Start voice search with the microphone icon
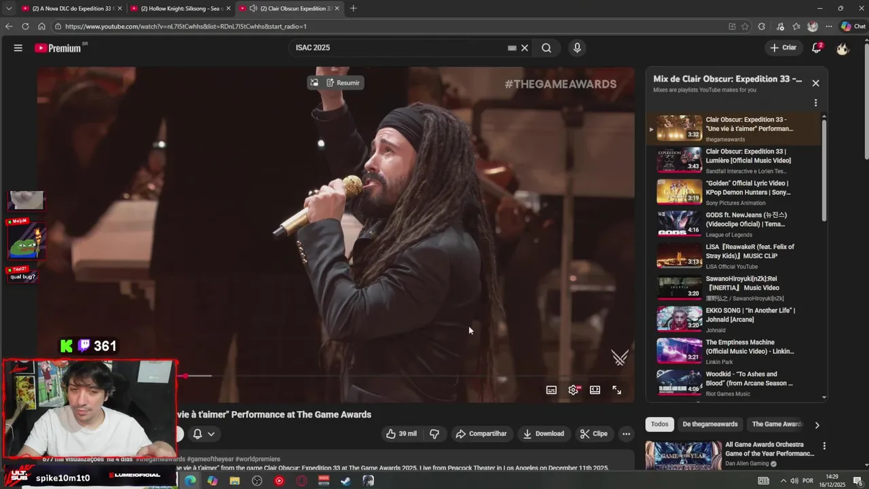Viewport: 869px width, 489px height. pos(577,48)
